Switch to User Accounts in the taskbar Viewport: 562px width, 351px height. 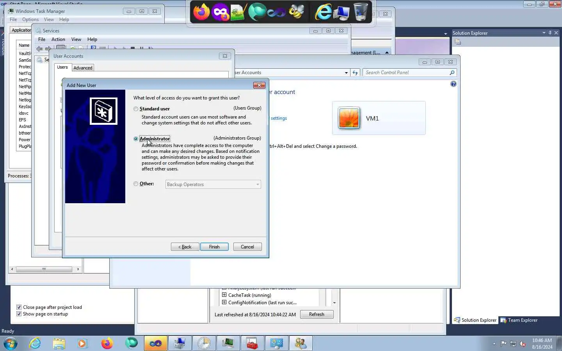(301, 344)
